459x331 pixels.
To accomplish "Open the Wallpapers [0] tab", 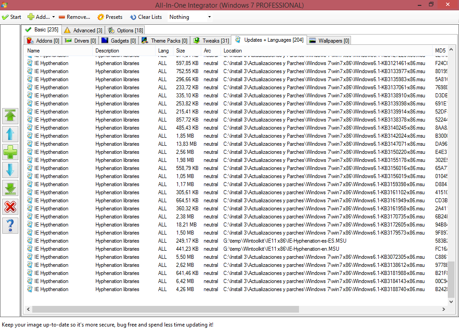I will [x=329, y=41].
